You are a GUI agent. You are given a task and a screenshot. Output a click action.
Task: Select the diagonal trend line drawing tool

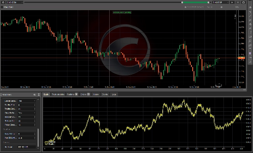(x=250, y=16)
